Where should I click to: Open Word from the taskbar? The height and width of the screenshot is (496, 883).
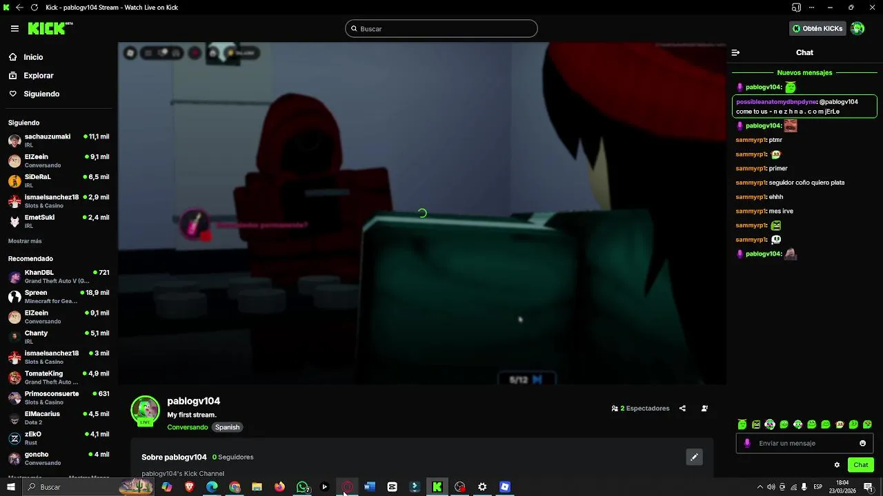coord(370,487)
